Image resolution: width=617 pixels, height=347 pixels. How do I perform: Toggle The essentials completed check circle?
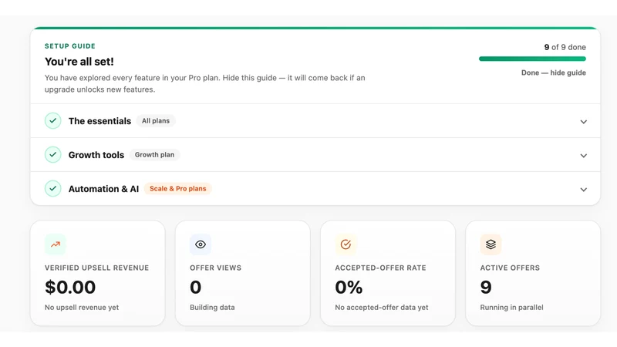(52, 121)
